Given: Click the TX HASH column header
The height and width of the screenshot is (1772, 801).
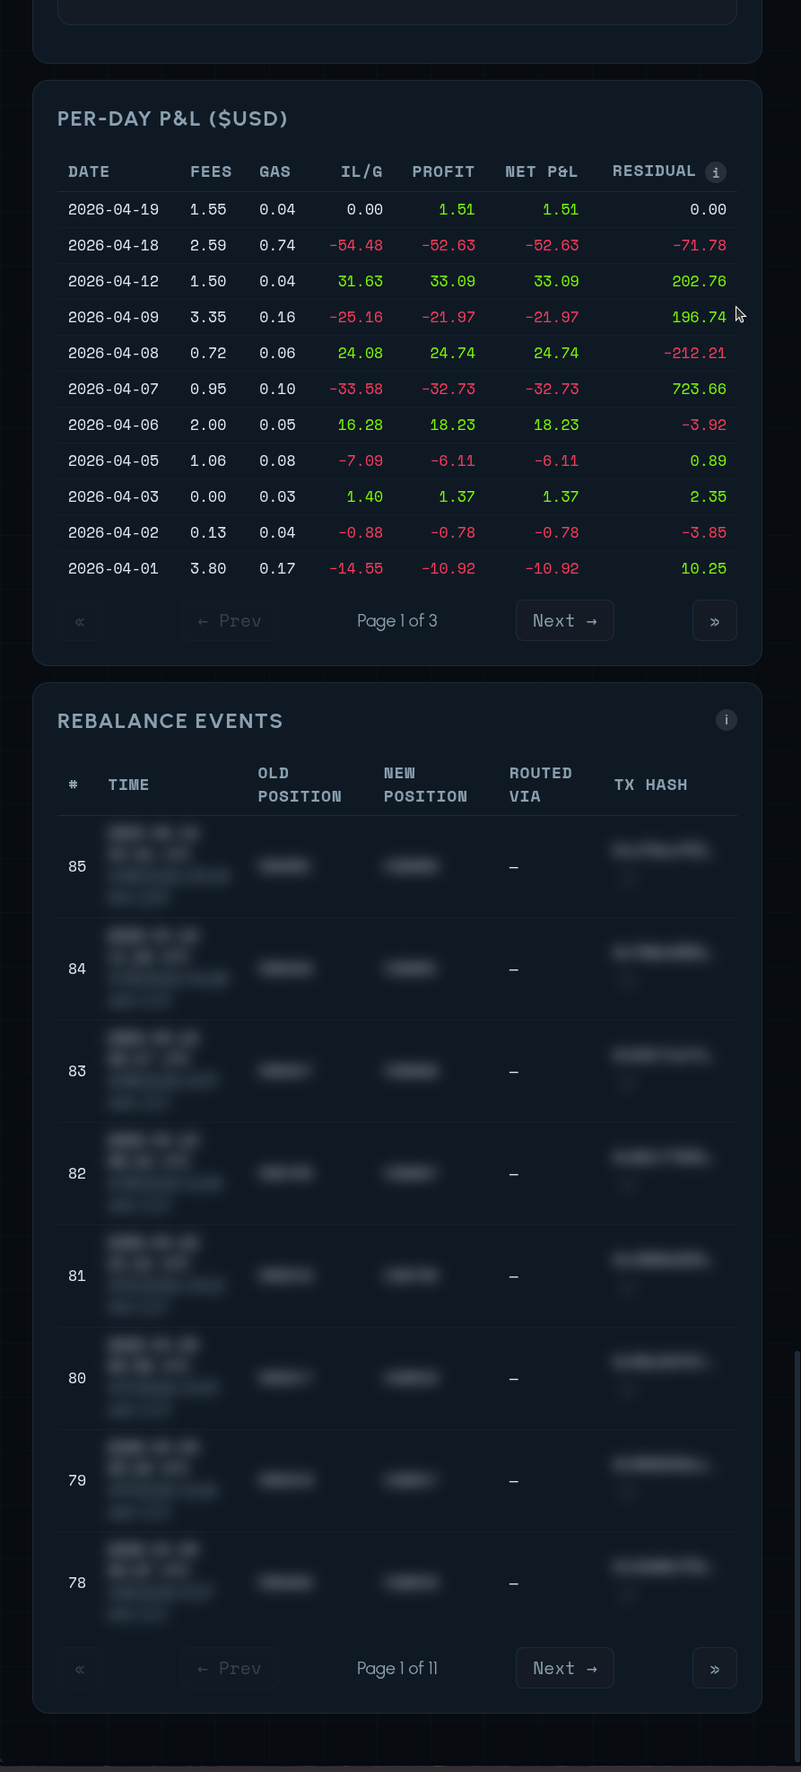Looking at the screenshot, I should 650,785.
